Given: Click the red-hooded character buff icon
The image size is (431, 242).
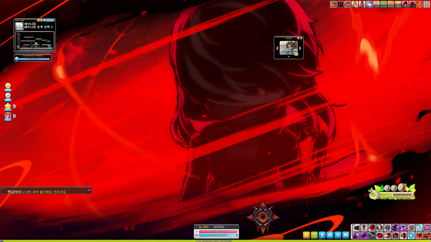Looking at the screenshot, I should coord(347,4).
